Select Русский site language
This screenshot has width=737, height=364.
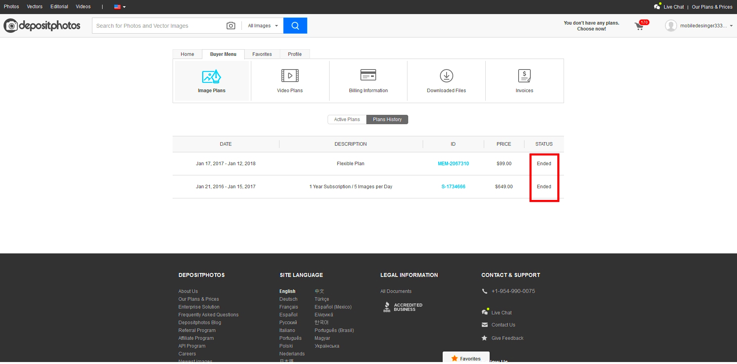coord(288,323)
